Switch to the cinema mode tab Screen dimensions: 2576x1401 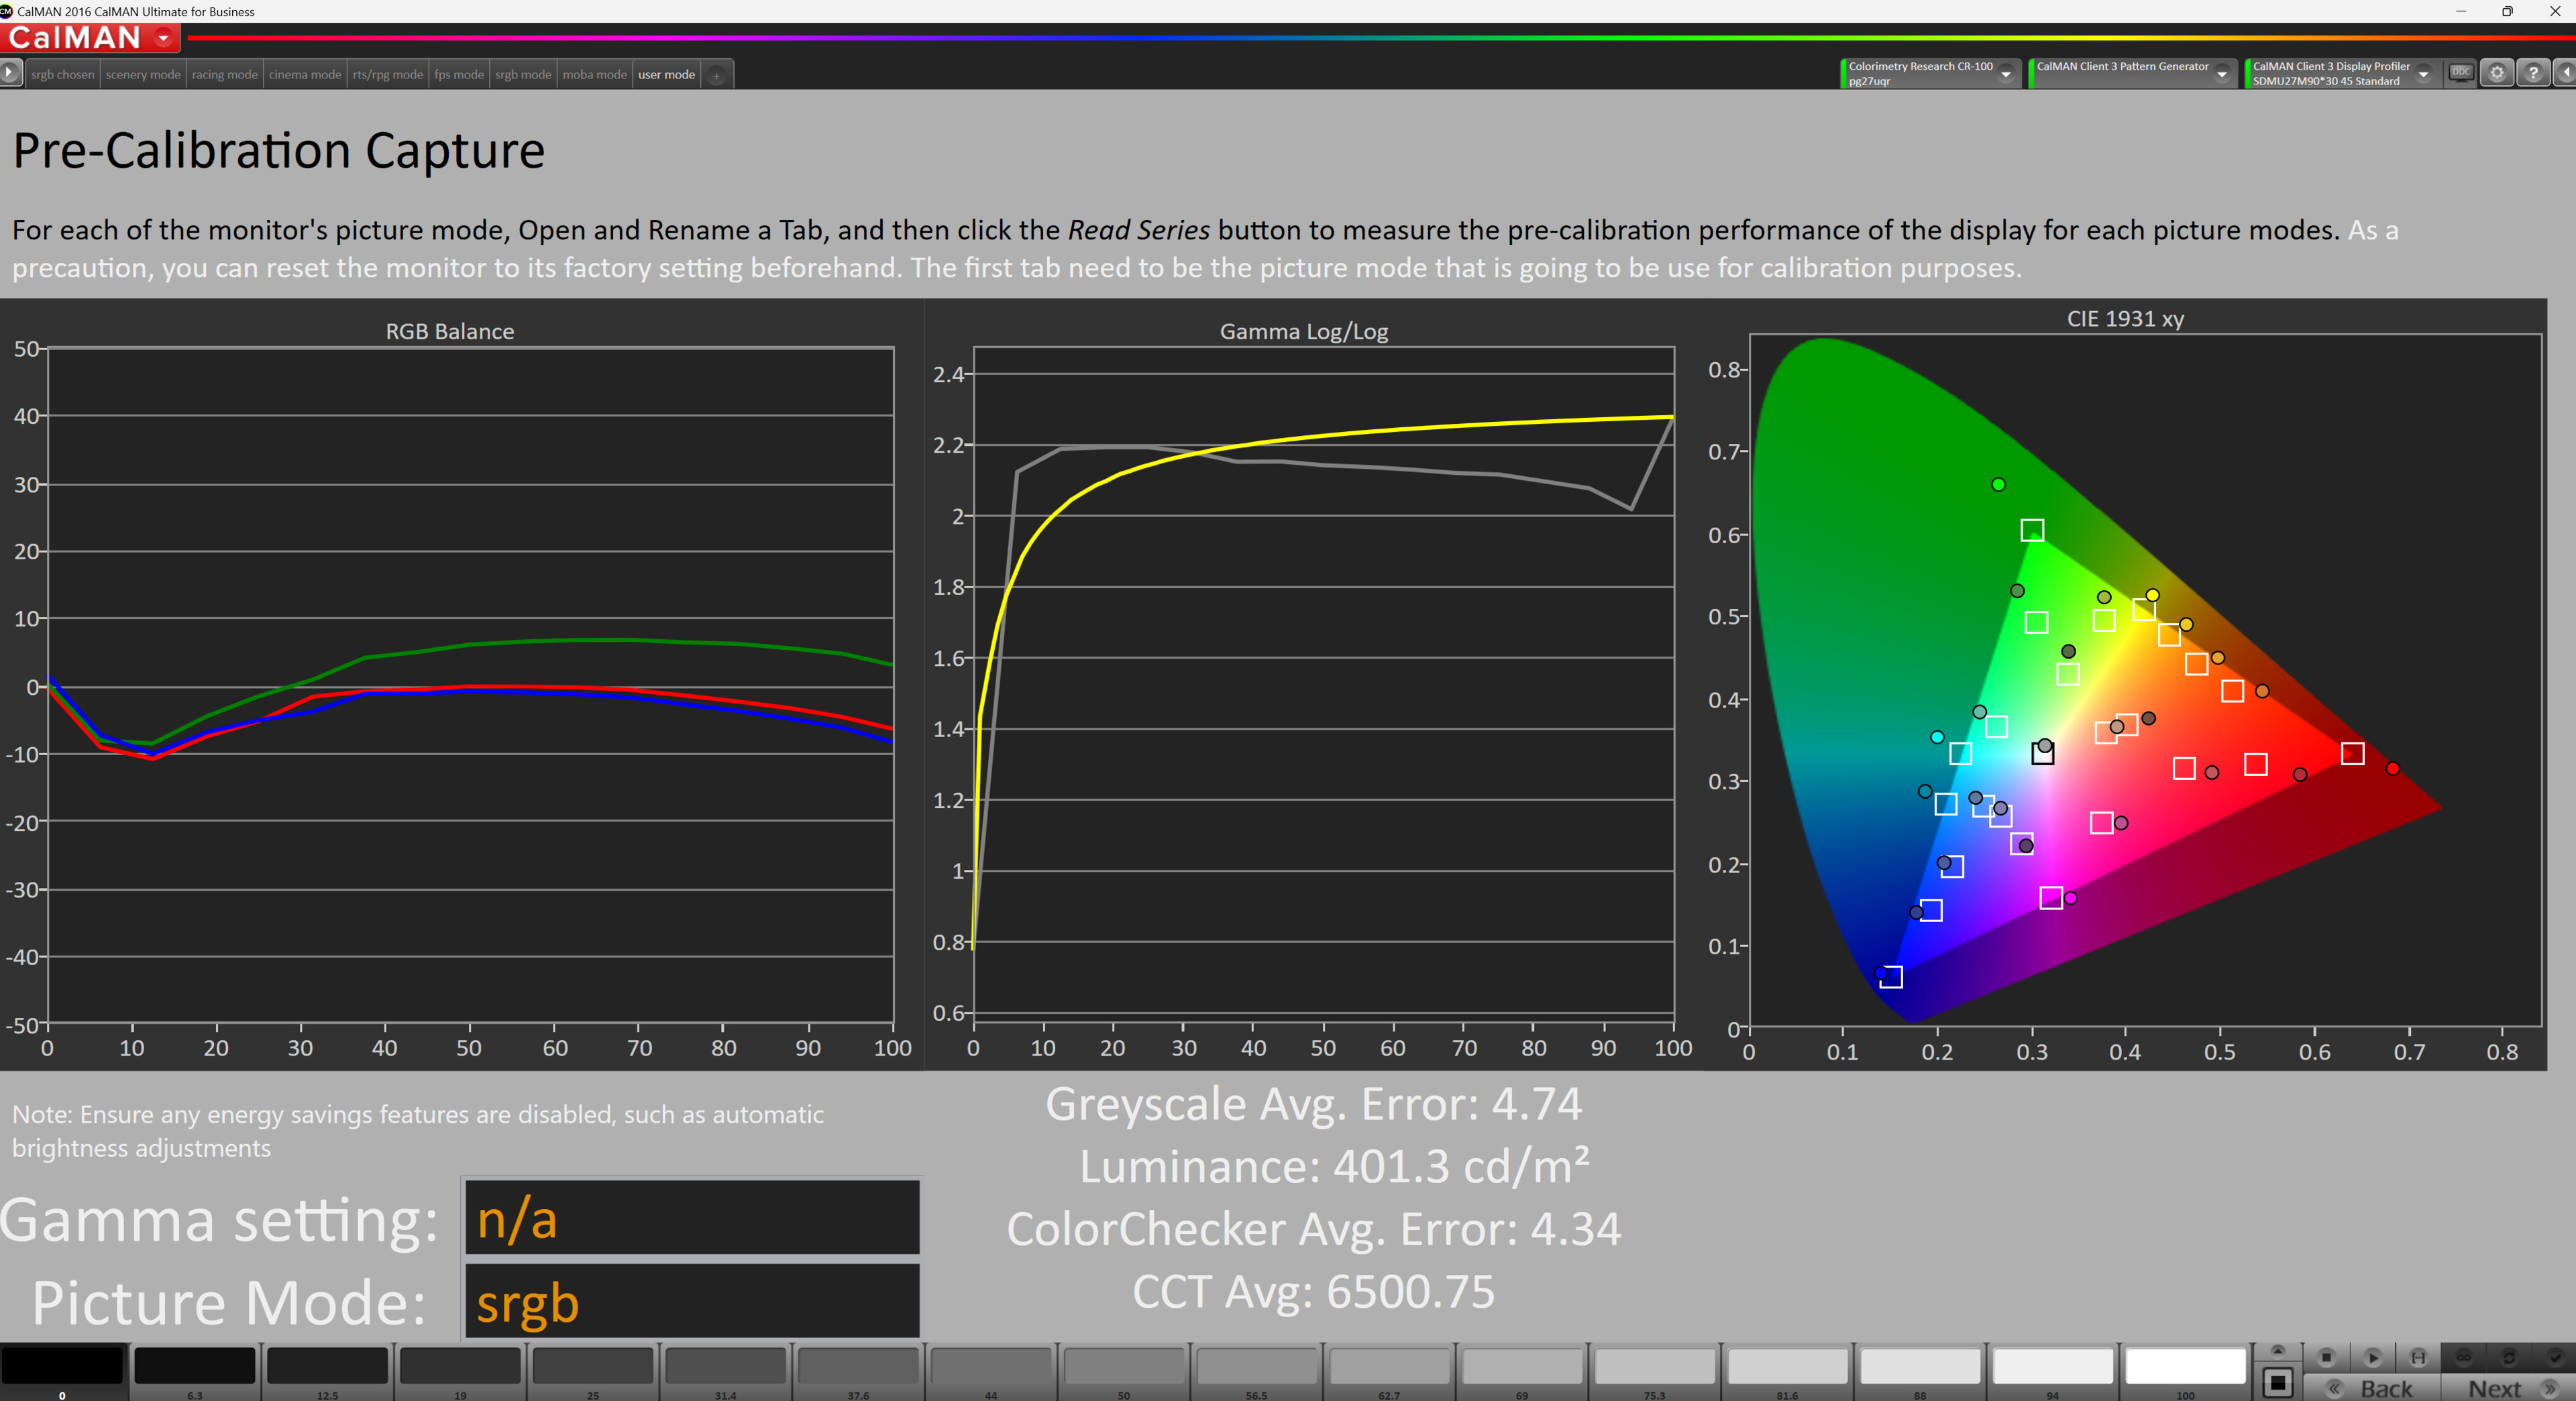305,75
